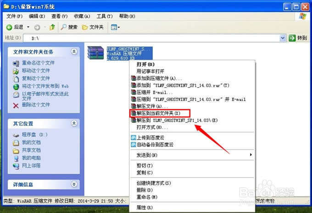Open the Back history dropdown arrow
The width and height of the screenshot is (312, 213).
click(x=28, y=27)
